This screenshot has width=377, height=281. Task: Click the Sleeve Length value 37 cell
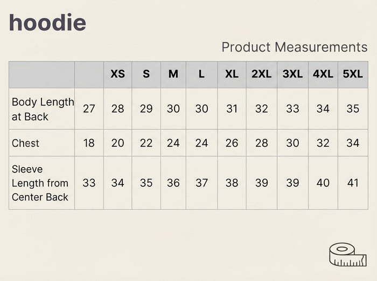[201, 183]
